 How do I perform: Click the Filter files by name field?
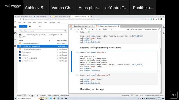point(43,31)
